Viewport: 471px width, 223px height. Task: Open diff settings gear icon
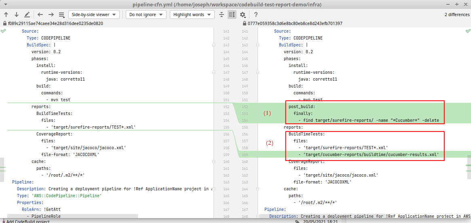pyautogui.click(x=243, y=15)
